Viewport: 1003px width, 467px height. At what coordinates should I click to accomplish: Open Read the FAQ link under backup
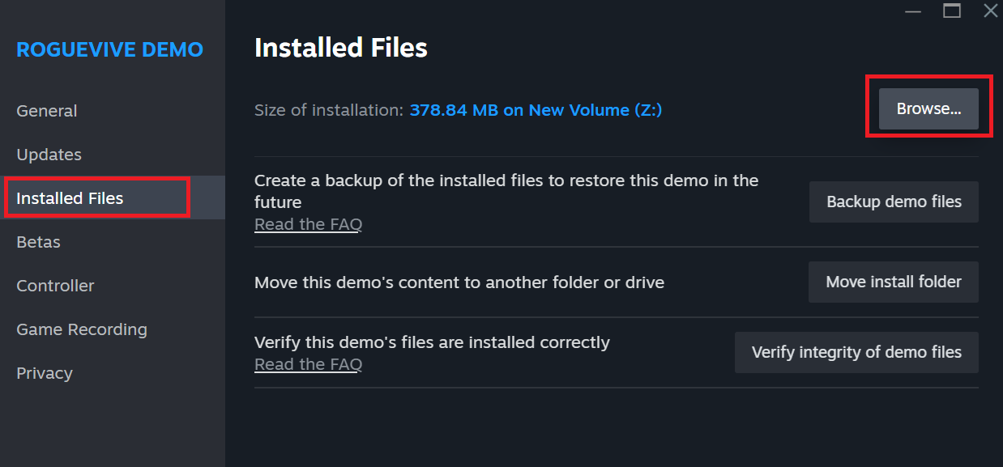[x=308, y=224]
